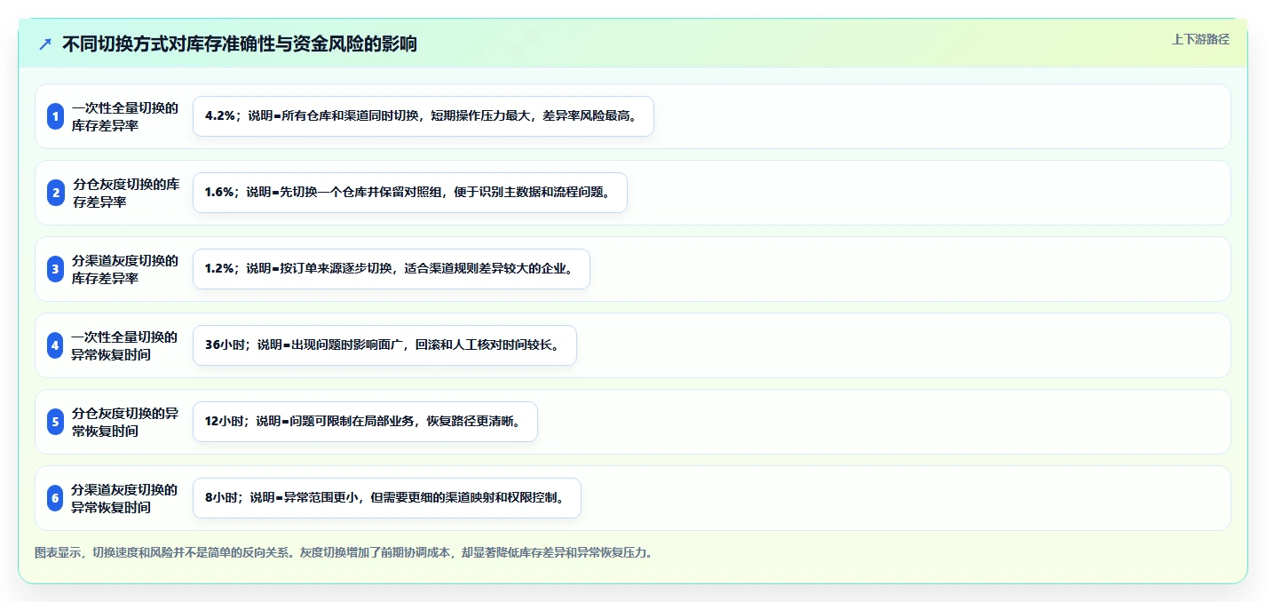Click the label 分渠道灰度切换的异常恢复时间
The width and height of the screenshot is (1266, 602).
pos(125,498)
